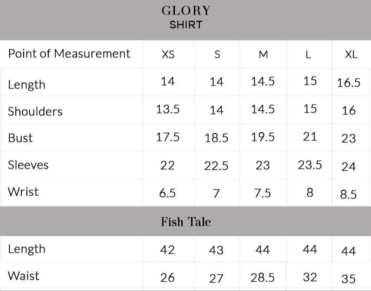The image size is (371, 291).
Task: Click the Bust row label
Action: click(20, 138)
